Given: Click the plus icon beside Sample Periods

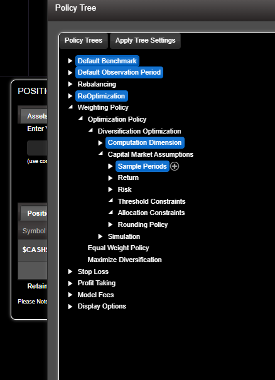Looking at the screenshot, I should pyautogui.click(x=175, y=166).
